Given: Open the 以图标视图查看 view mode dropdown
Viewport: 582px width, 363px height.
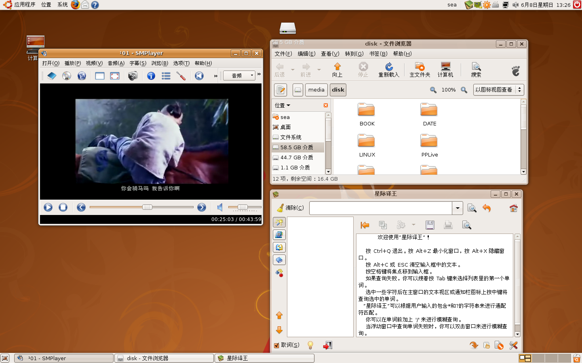Looking at the screenshot, I should point(499,90).
